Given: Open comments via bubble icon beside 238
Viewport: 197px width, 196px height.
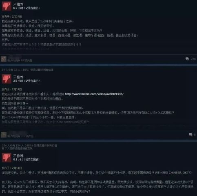Looking at the screenshot, I should (187, 59).
